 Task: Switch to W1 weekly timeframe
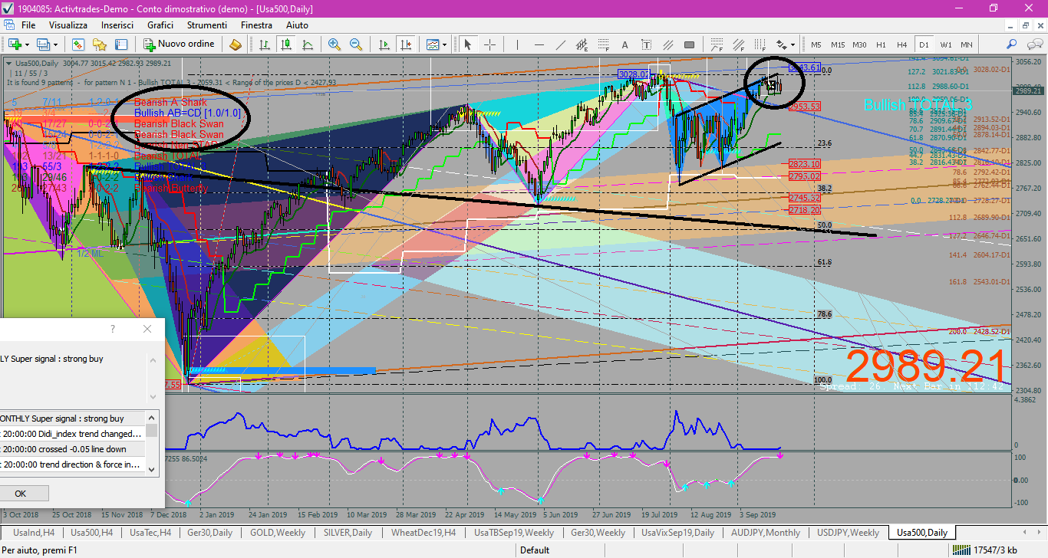tap(946, 44)
